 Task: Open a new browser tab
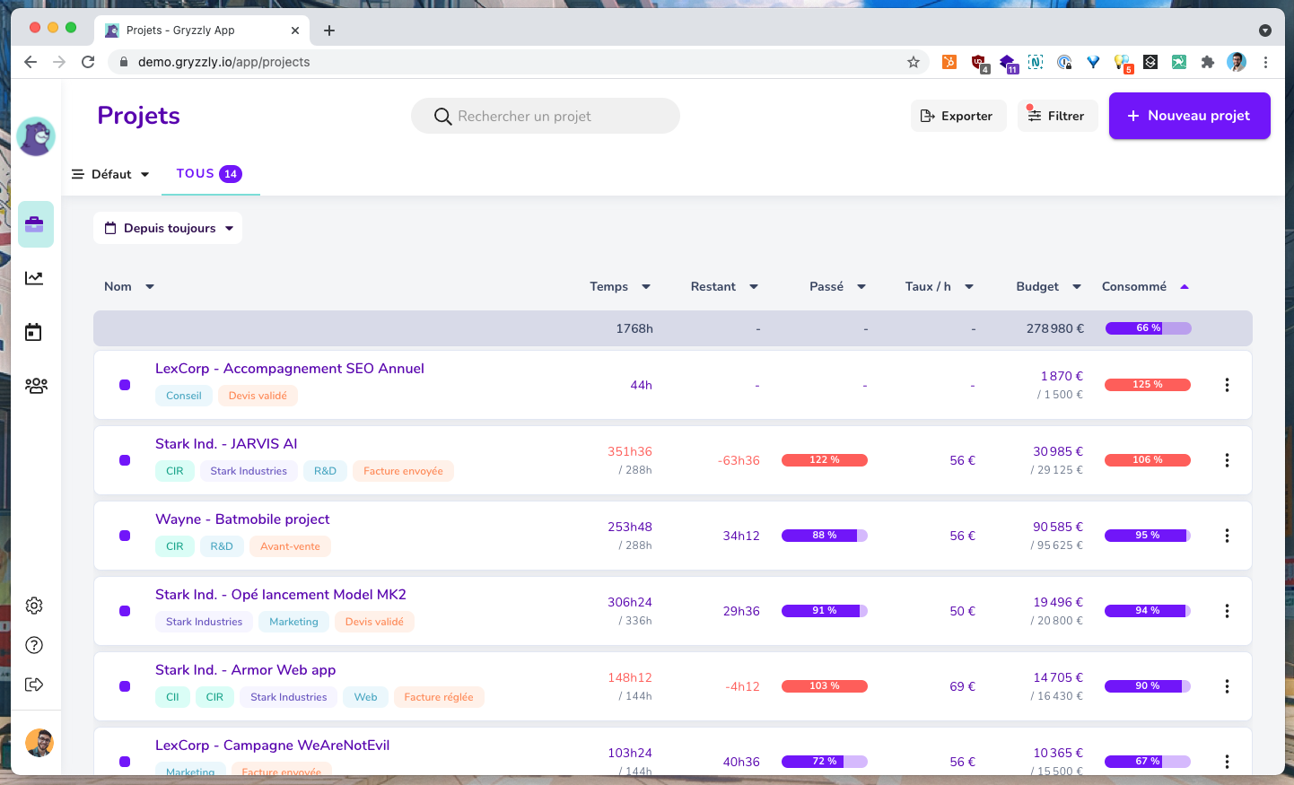point(329,31)
